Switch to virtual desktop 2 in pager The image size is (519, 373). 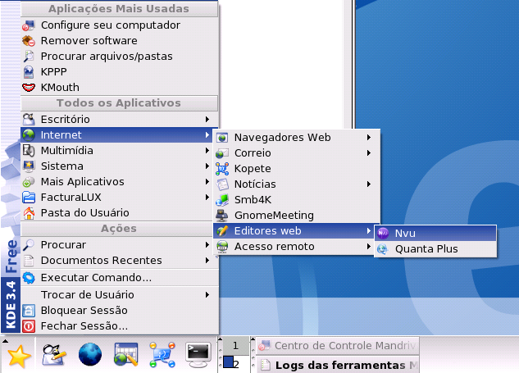[235, 364]
